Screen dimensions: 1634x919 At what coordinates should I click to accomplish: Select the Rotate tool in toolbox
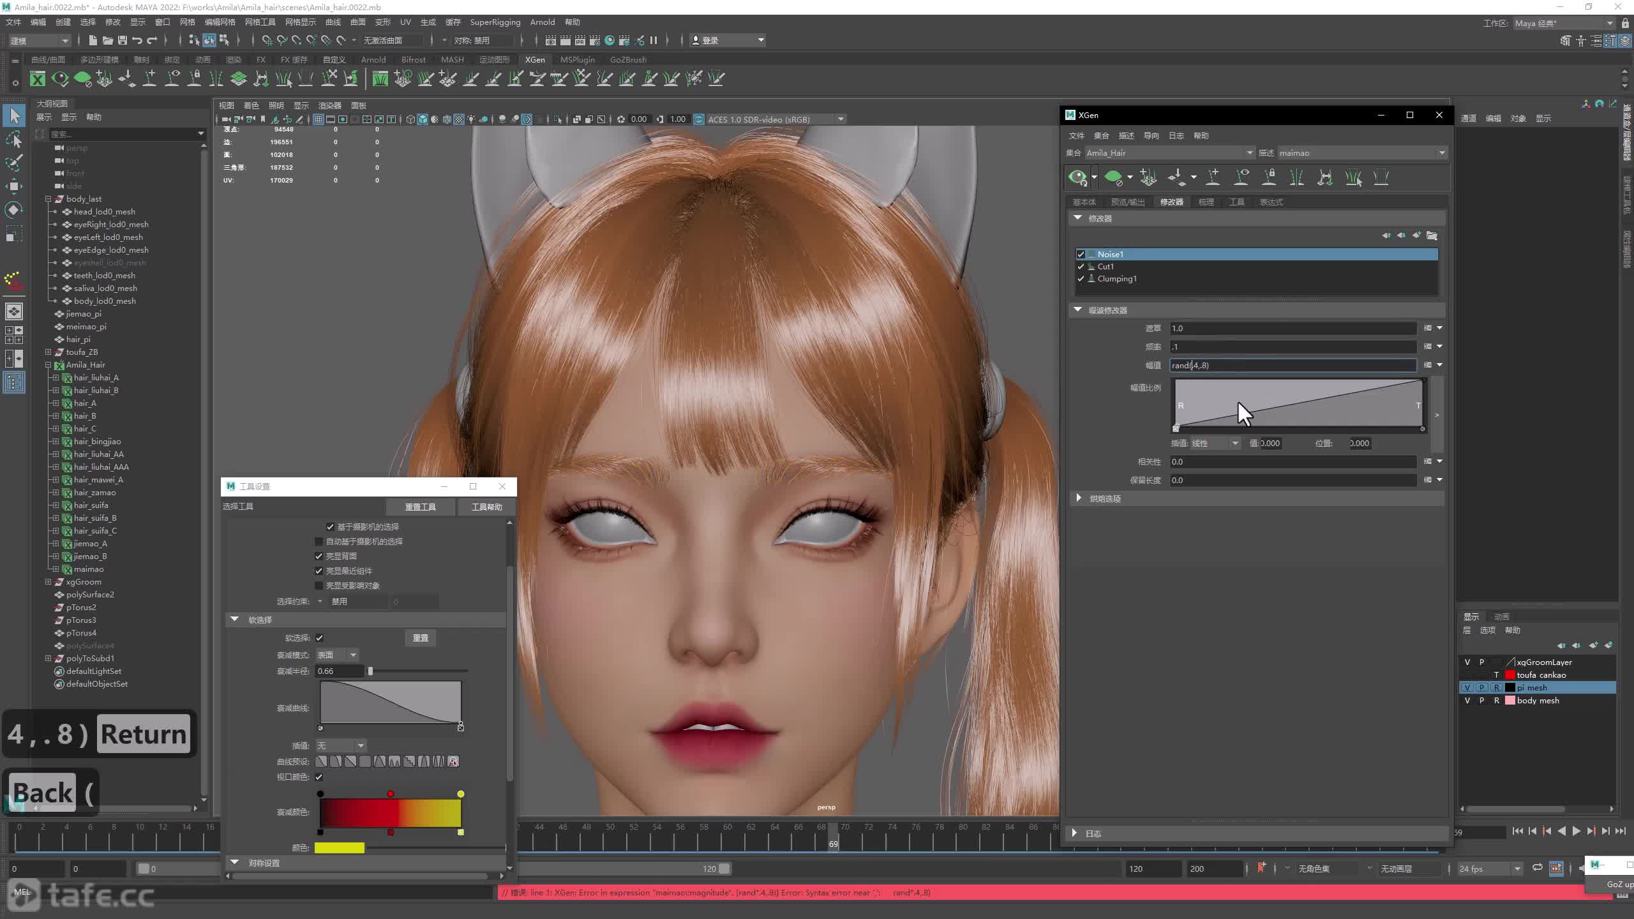coord(14,210)
